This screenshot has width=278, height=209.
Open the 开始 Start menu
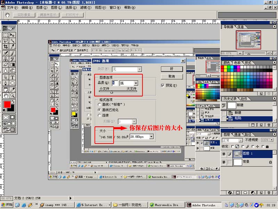[x=7, y=205]
